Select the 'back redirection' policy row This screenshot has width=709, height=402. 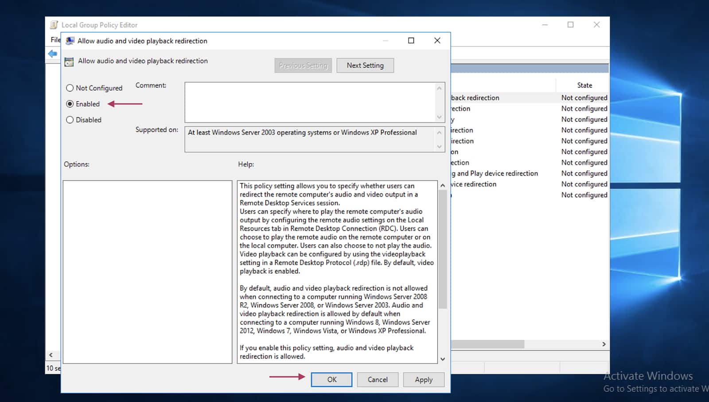pos(530,98)
